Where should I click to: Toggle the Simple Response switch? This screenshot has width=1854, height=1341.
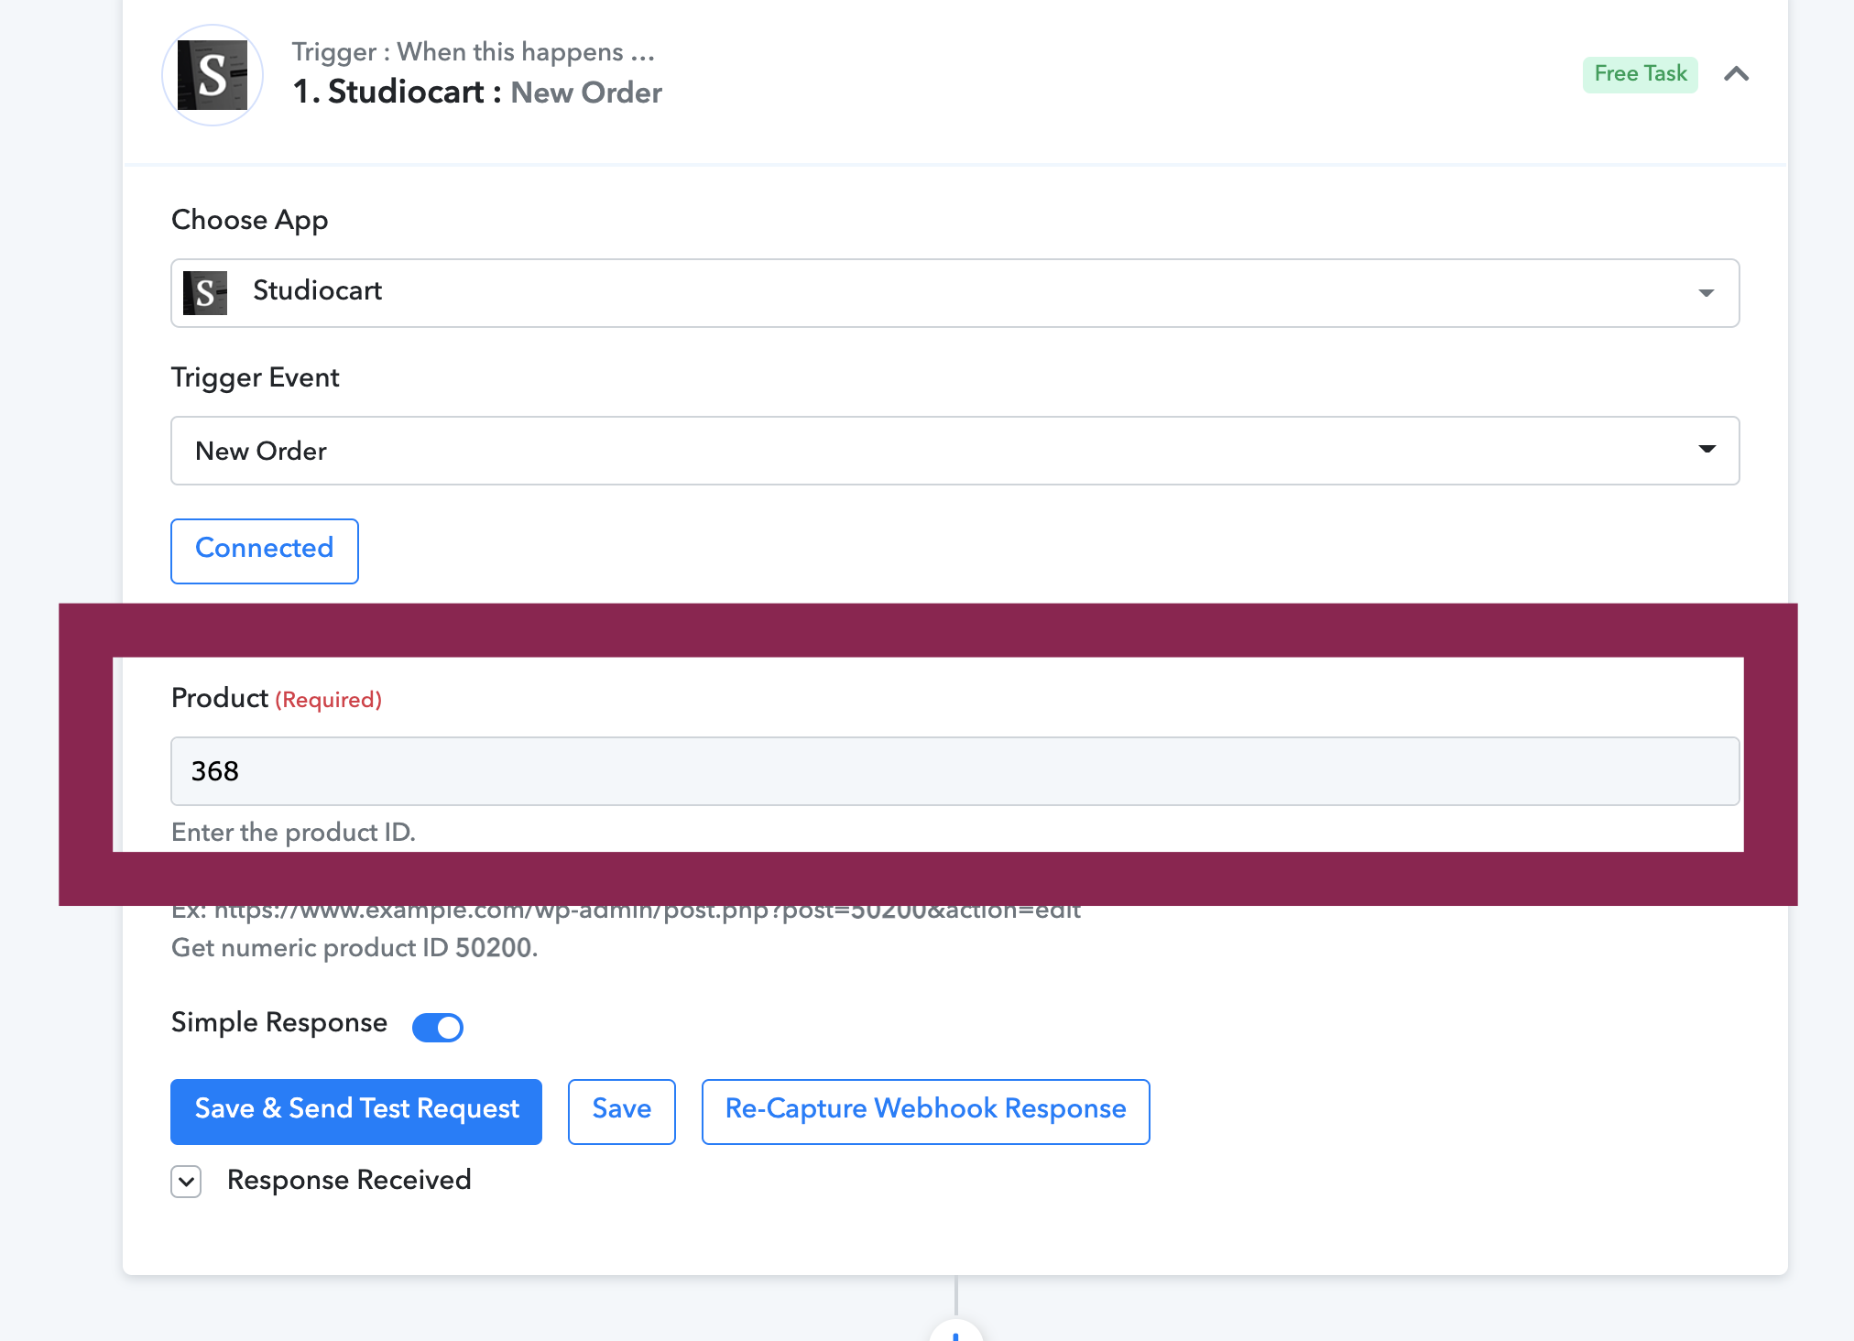438,1027
